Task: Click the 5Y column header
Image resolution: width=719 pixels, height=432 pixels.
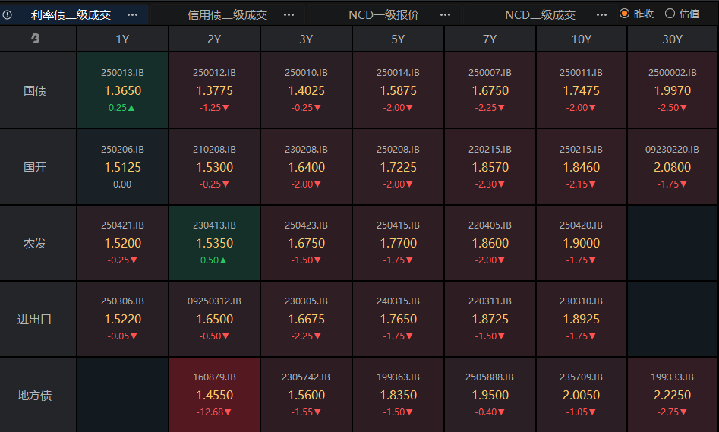Action: coord(398,39)
